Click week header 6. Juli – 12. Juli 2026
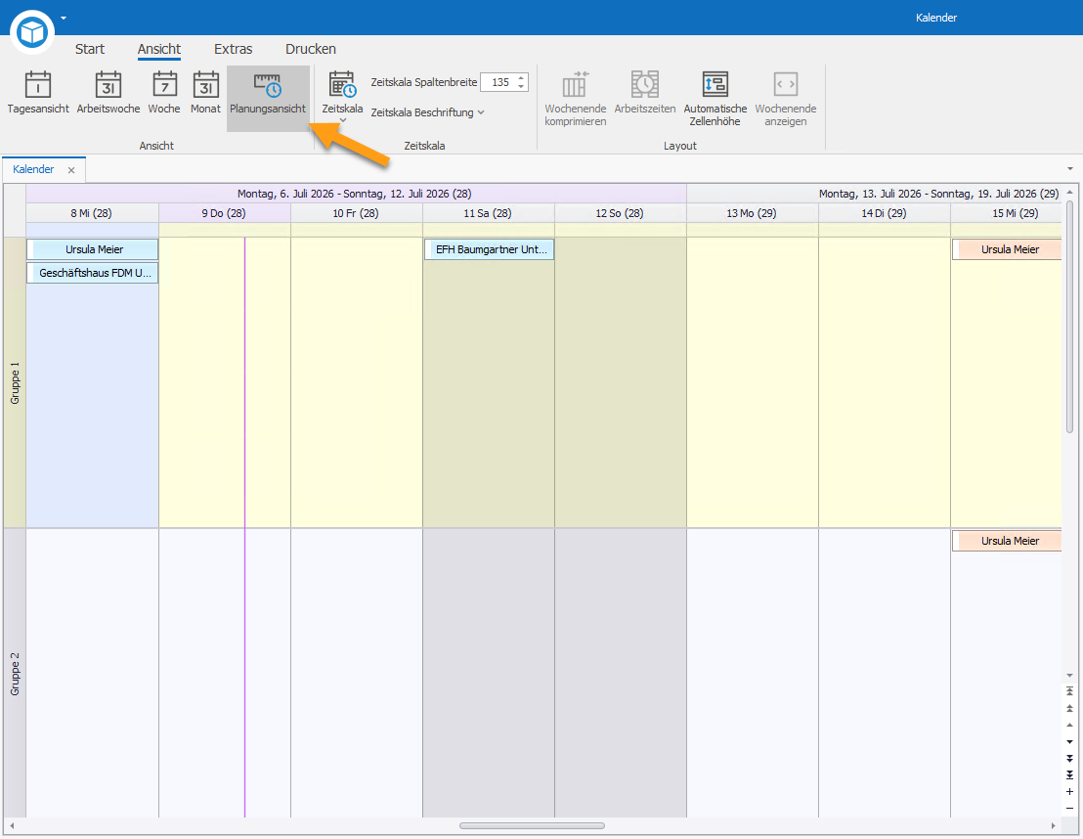 (x=356, y=194)
